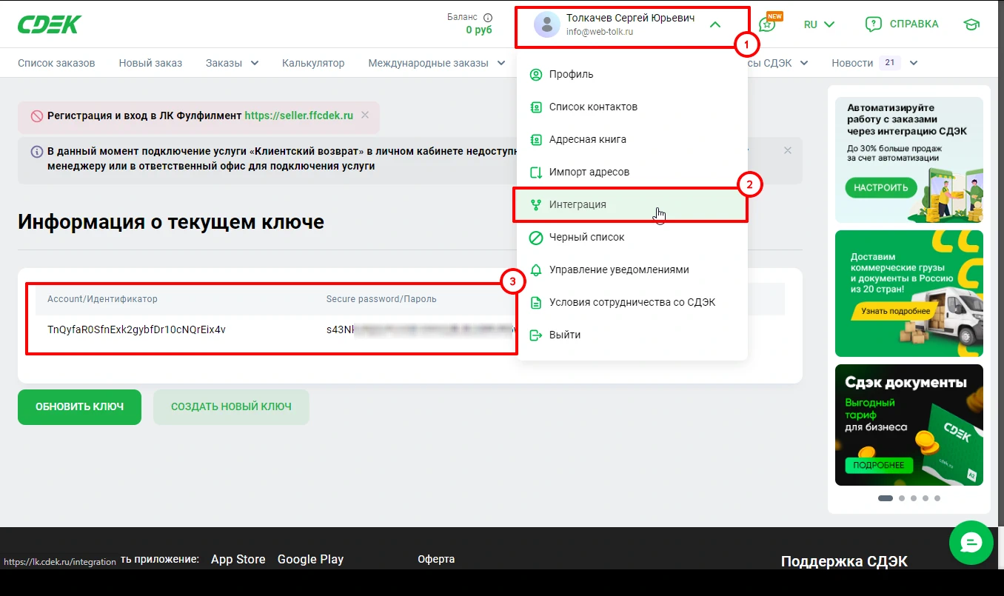Click ПОДРОБНЕЕ in Сдэк документы banner
The image size is (1004, 596).
(x=879, y=465)
